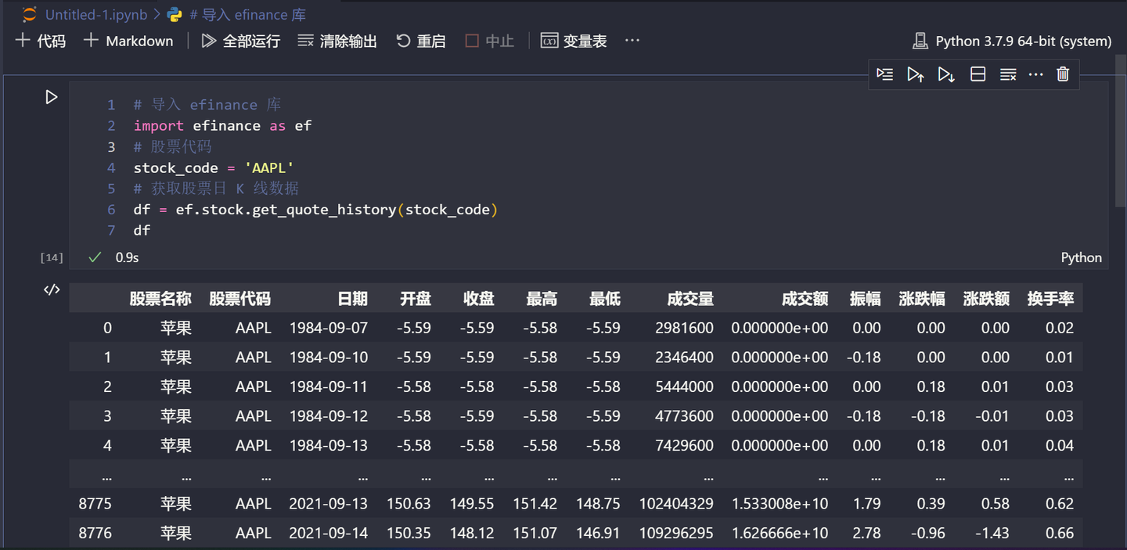Change the cell language via the Python label
The height and width of the screenshot is (550, 1127).
pos(1081,257)
